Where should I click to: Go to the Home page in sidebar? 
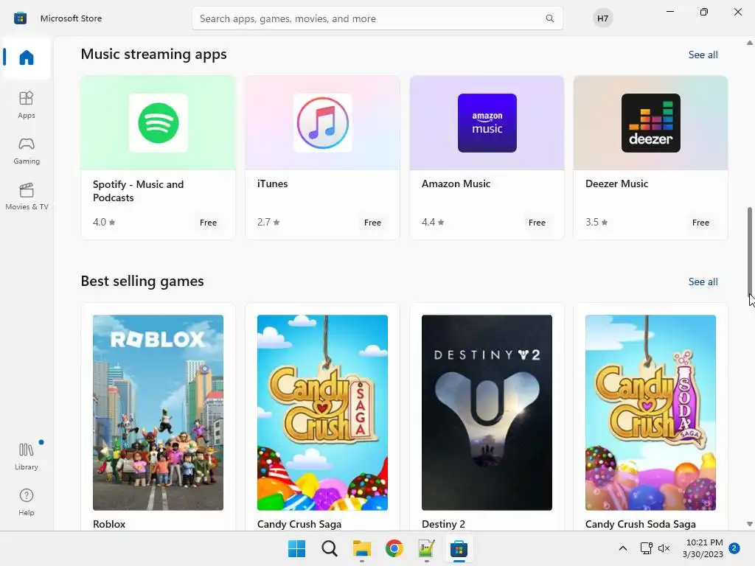coord(27,57)
